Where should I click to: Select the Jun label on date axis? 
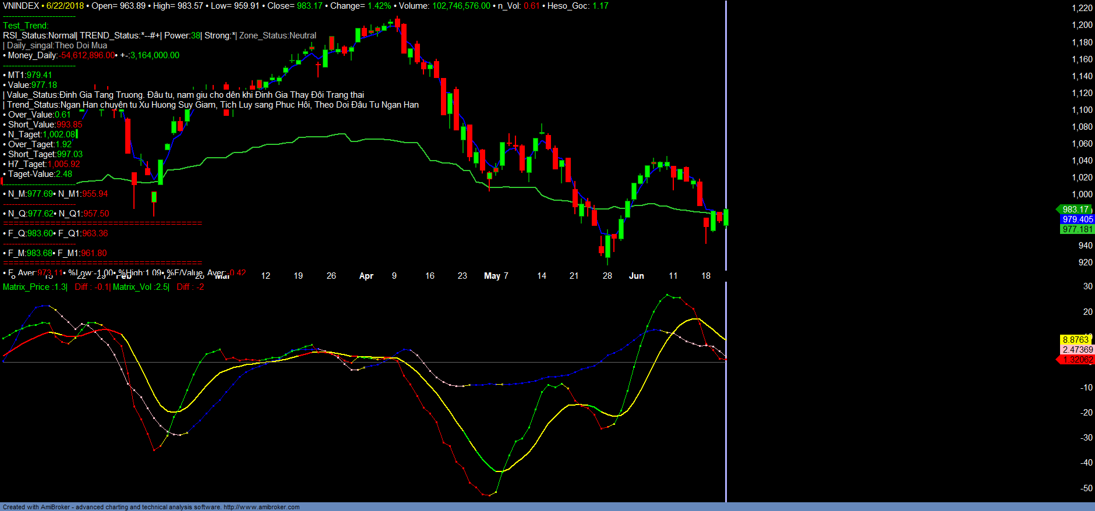click(636, 276)
